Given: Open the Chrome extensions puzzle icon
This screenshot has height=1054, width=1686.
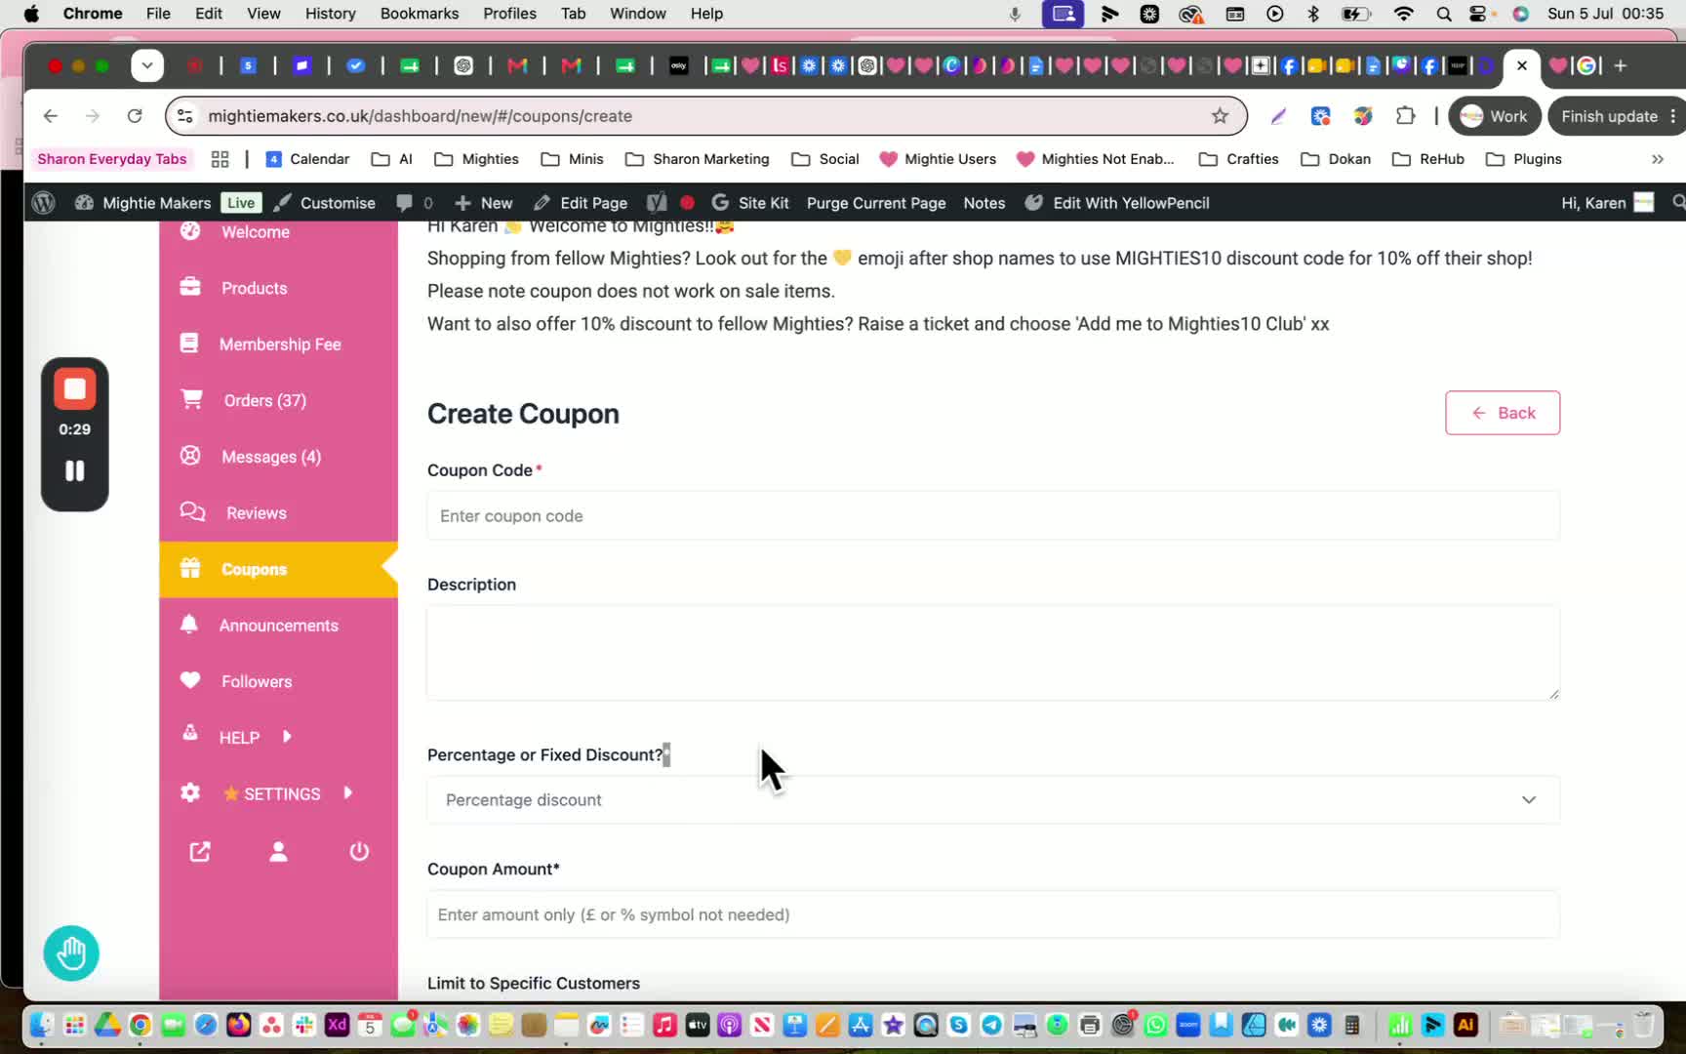Looking at the screenshot, I should [1405, 116].
